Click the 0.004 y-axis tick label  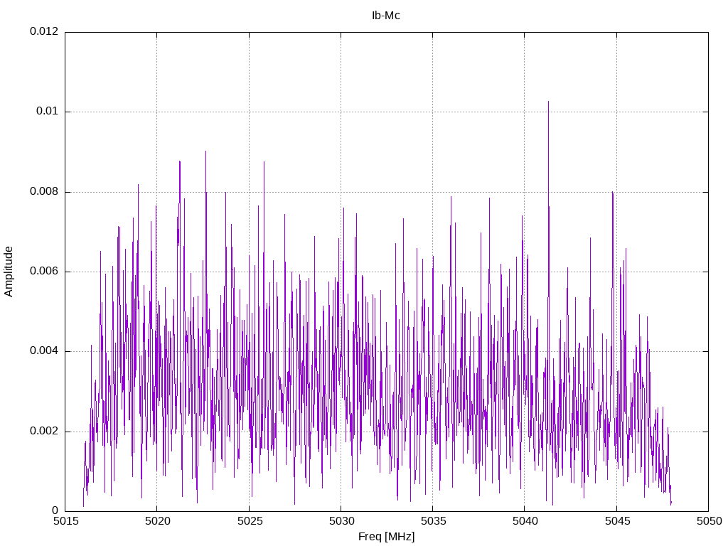tap(45, 351)
